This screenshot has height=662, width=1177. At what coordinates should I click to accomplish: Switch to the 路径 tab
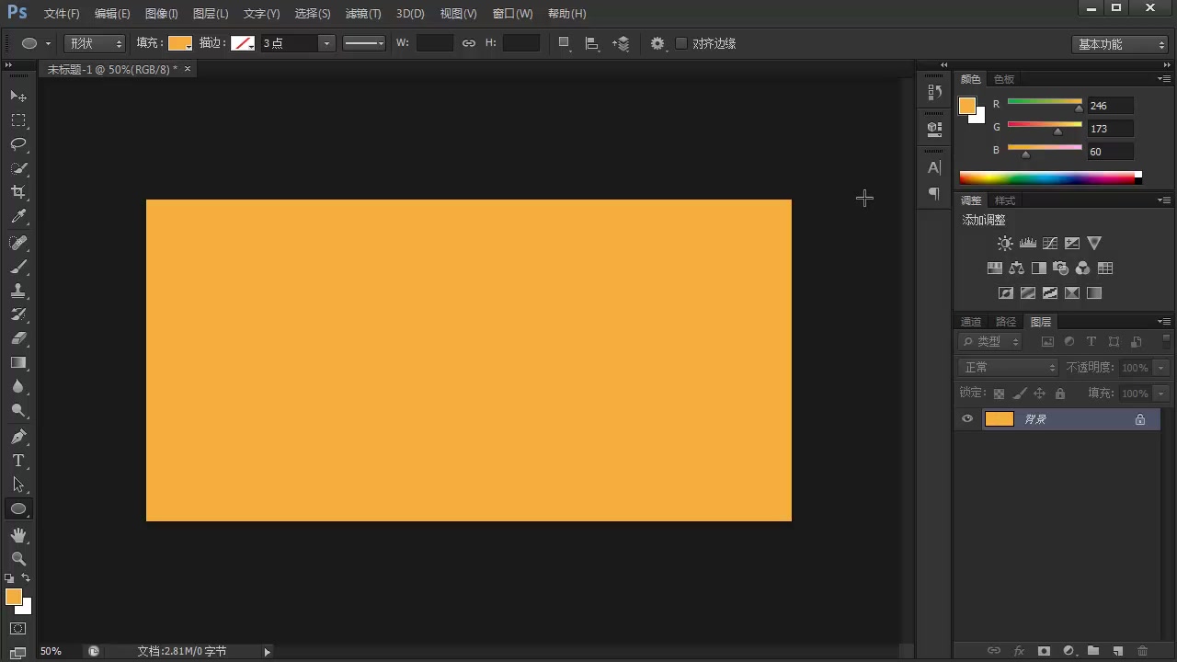[x=1006, y=322]
